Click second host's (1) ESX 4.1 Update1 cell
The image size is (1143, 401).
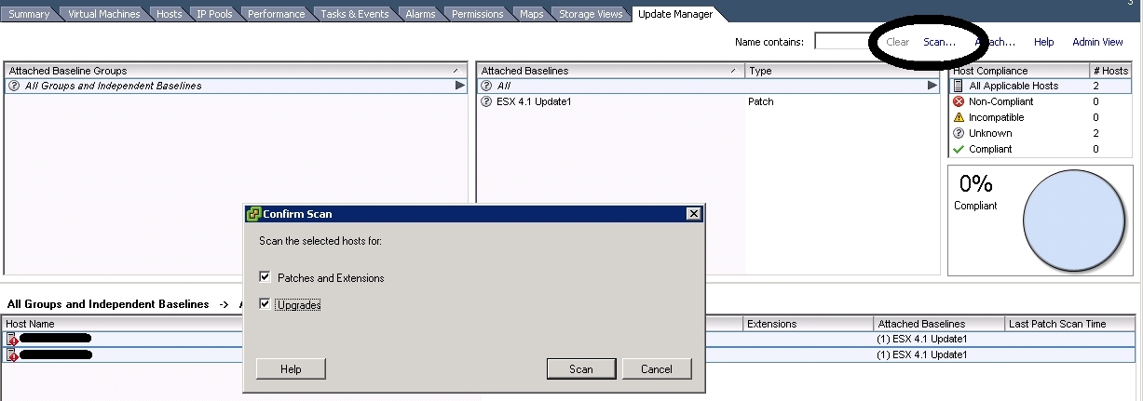click(922, 354)
